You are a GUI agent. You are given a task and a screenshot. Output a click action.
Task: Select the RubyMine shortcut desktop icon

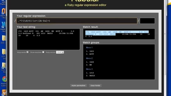(x=3, y=13)
